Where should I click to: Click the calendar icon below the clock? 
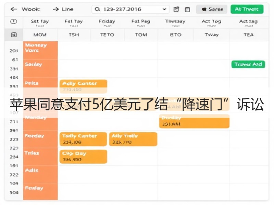[x=14, y=35]
